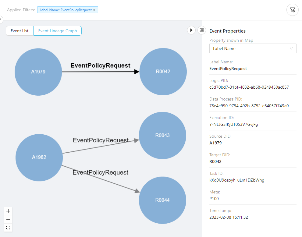Screen dimensions: 302x237
Task: Choose the R0044 graph node
Action: [x=162, y=200]
